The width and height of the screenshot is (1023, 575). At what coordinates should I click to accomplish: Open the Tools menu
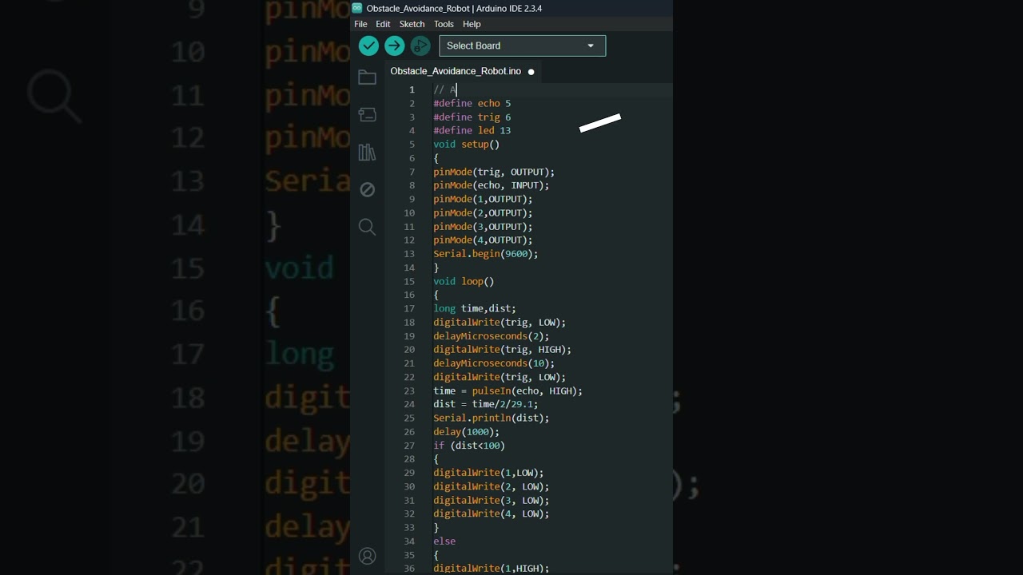444,24
